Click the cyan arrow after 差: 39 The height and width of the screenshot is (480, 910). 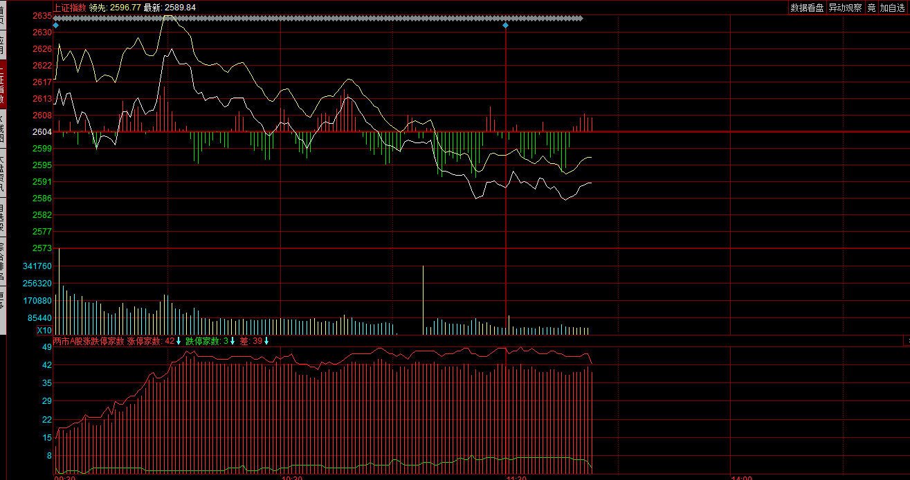pyautogui.click(x=266, y=341)
